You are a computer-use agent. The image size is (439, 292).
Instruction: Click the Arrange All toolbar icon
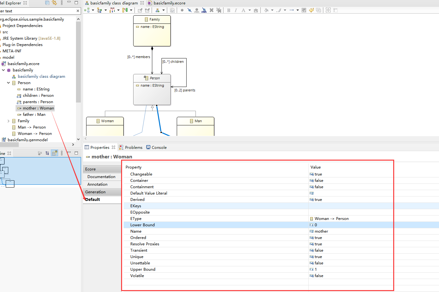point(87,10)
